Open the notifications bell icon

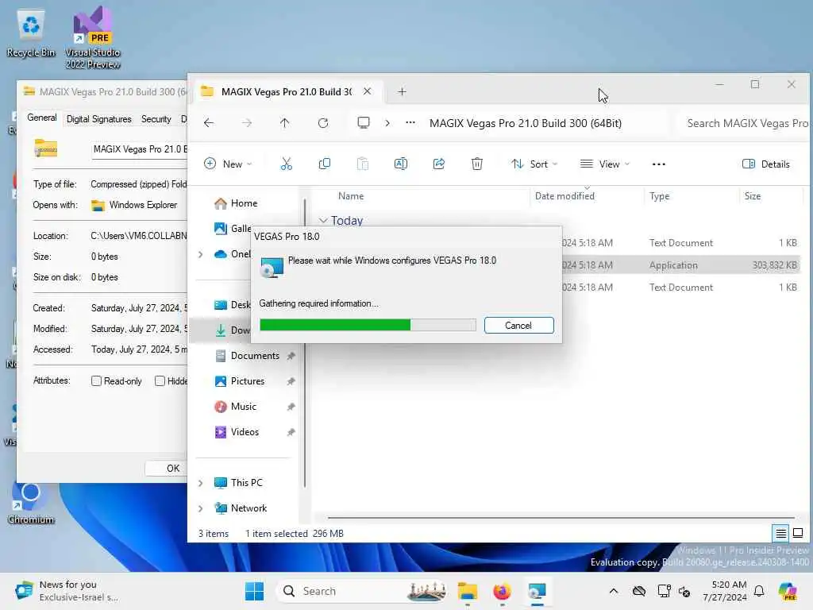759,591
